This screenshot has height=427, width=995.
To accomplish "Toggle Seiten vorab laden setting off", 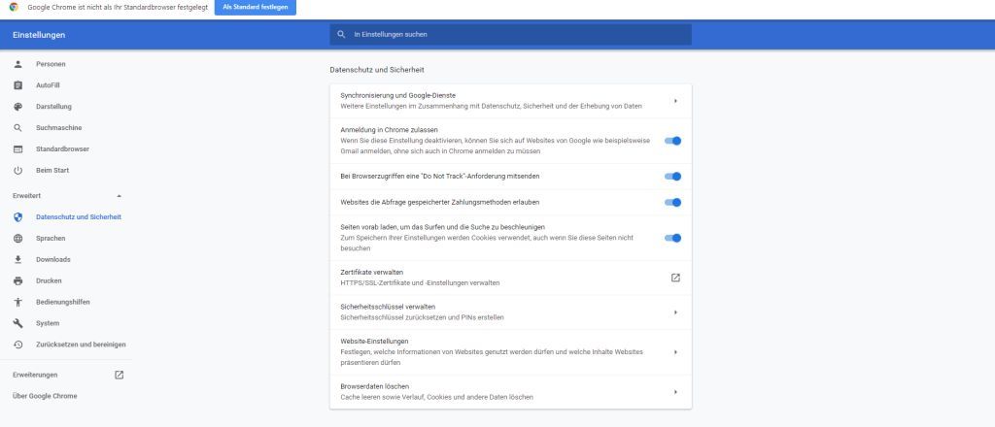I will 672,238.
